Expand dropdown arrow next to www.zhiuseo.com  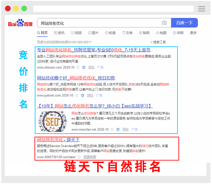tap(78, 67)
